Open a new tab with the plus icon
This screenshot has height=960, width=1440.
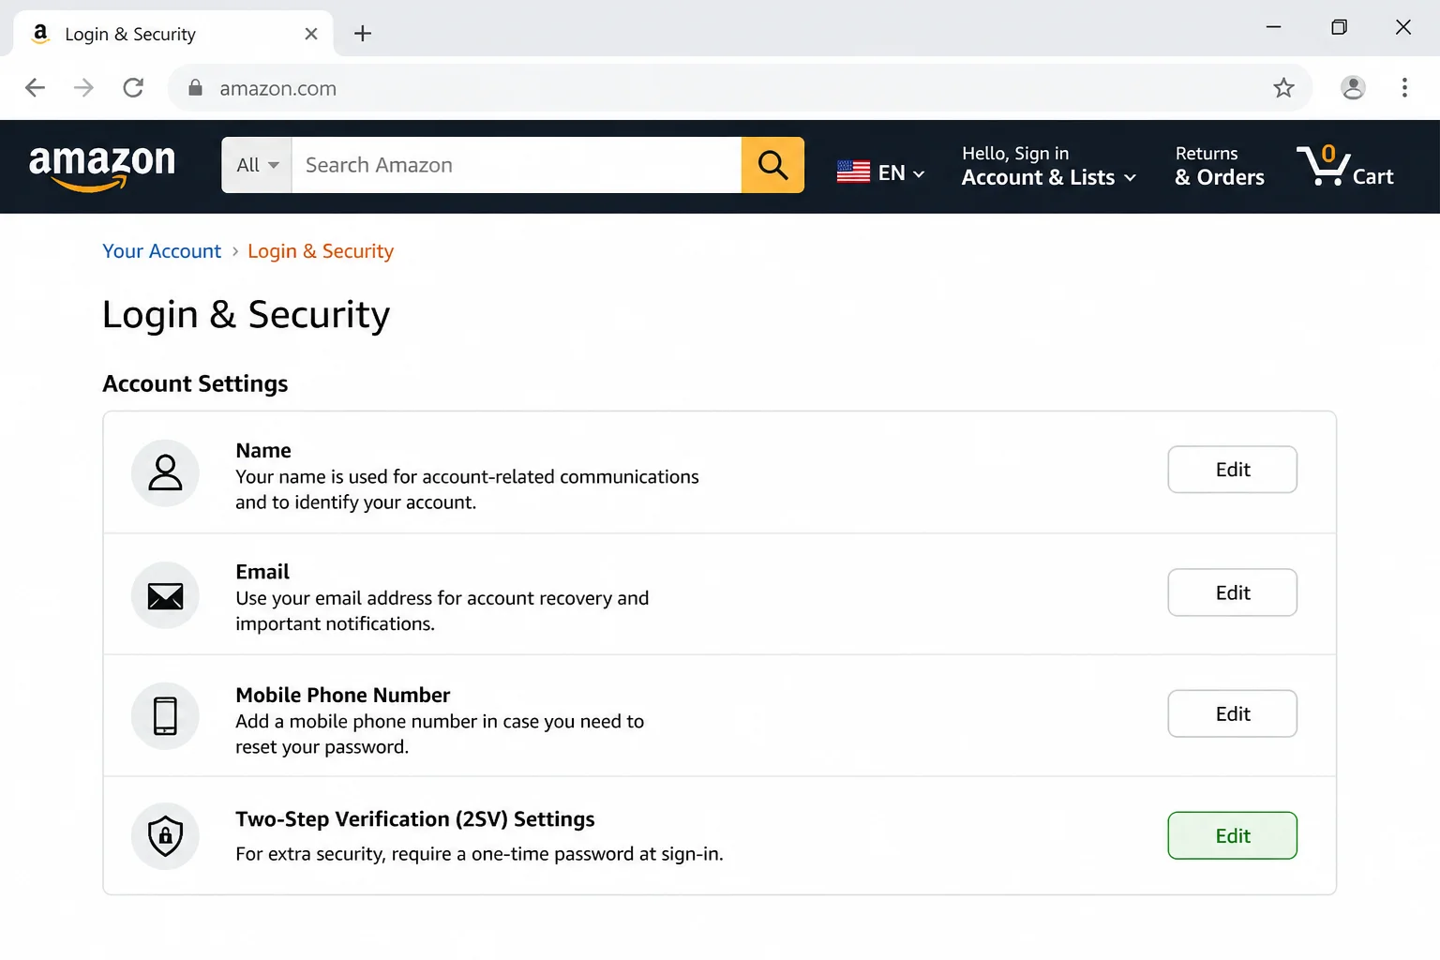tap(363, 34)
